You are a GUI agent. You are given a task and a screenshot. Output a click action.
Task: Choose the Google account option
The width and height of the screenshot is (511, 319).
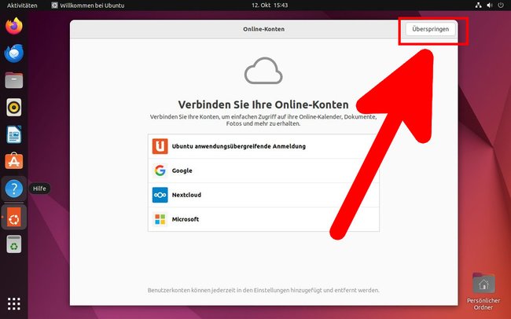pos(263,170)
